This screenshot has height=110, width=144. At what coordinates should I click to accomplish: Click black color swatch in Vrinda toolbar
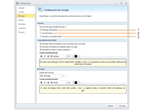click(x=76, y=83)
